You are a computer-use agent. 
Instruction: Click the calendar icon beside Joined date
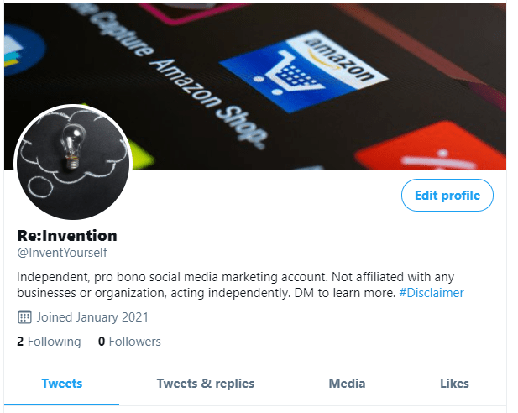[24, 317]
